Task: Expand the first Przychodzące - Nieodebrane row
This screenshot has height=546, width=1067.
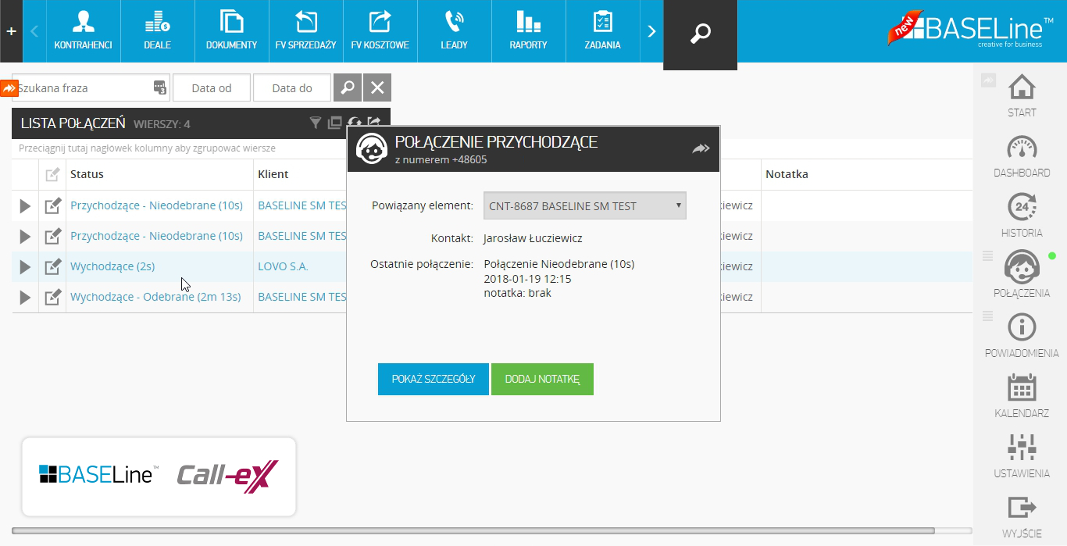Action: pos(25,206)
